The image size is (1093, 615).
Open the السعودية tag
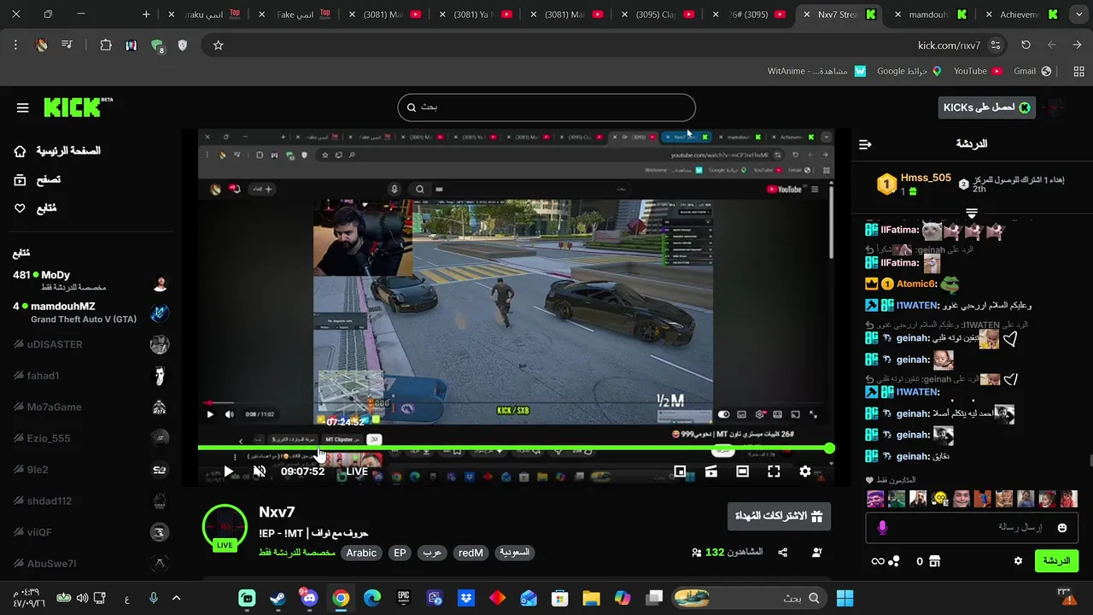pos(514,553)
